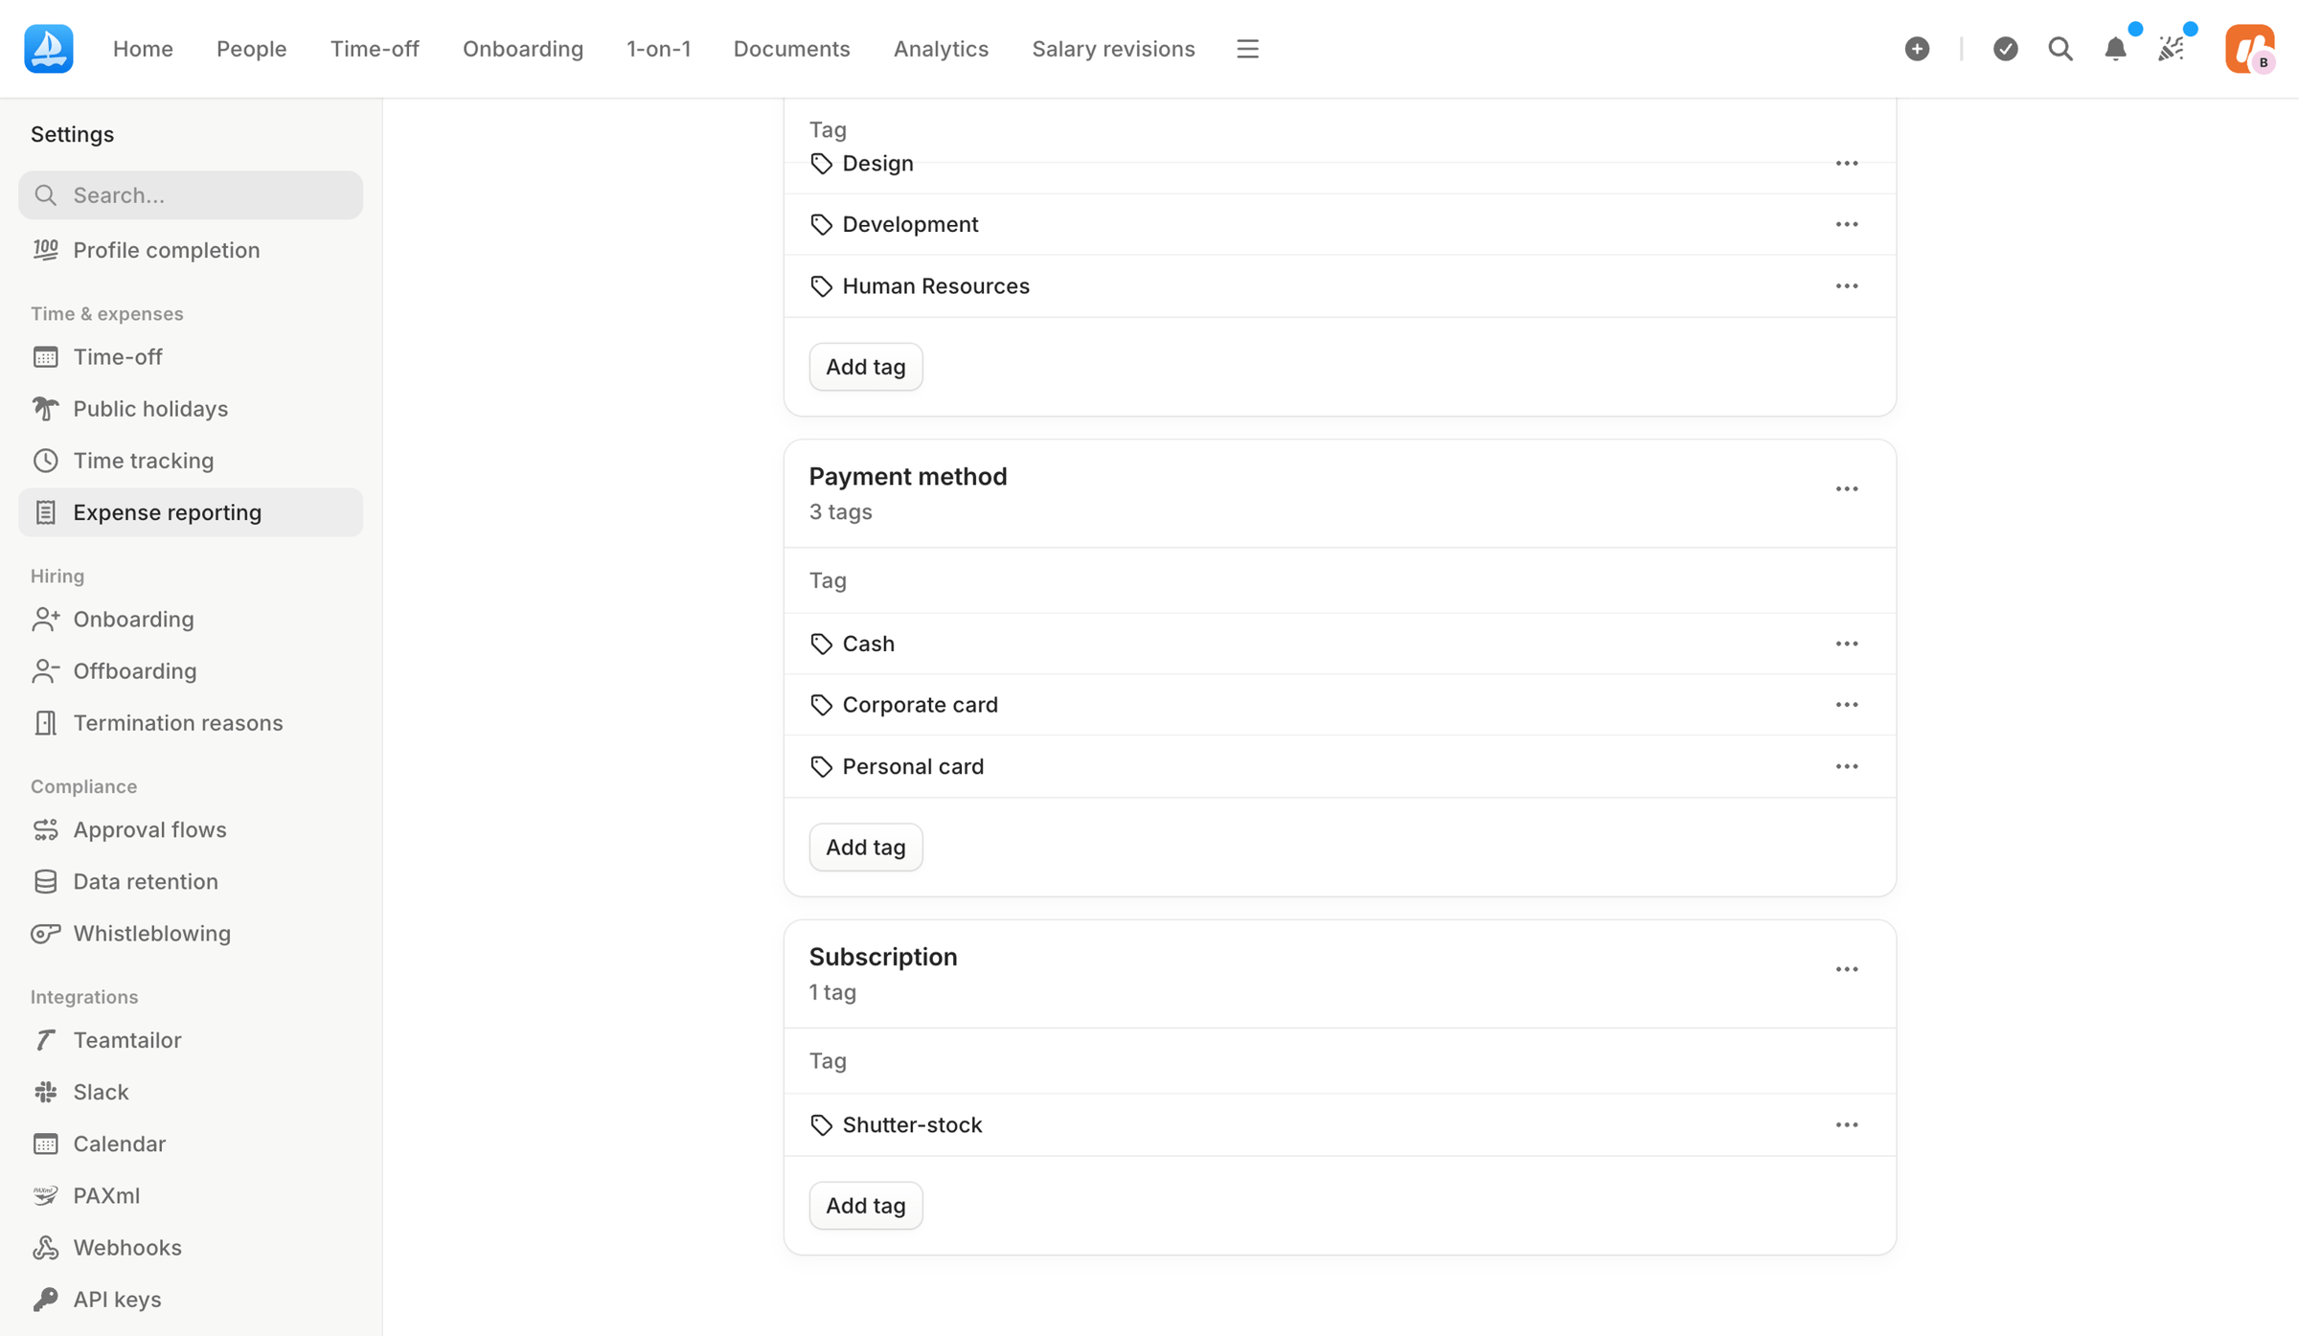The image size is (2299, 1336).
Task: Open Termination reasons settings
Action: click(x=191, y=723)
